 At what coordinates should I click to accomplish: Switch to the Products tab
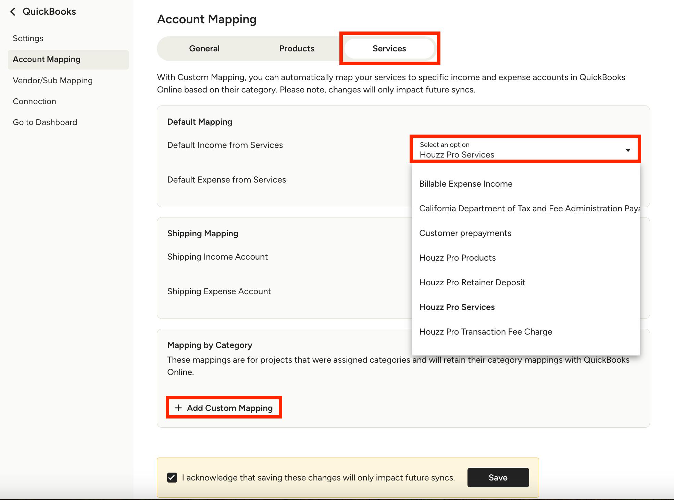[297, 49]
